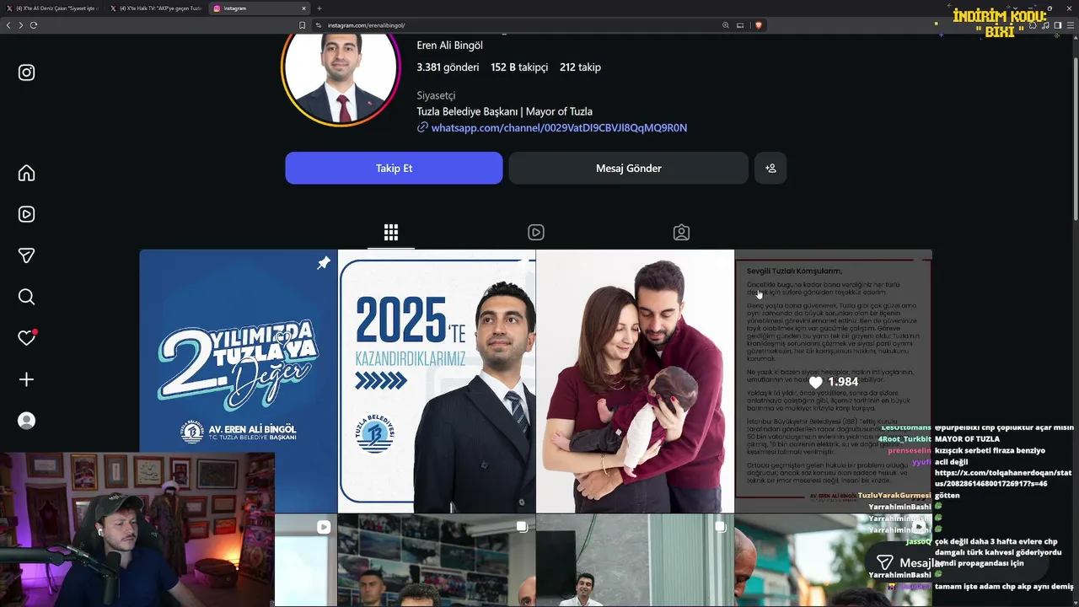1079x607 pixels.
Task: Switch to the tagged posts tab
Action: click(681, 233)
